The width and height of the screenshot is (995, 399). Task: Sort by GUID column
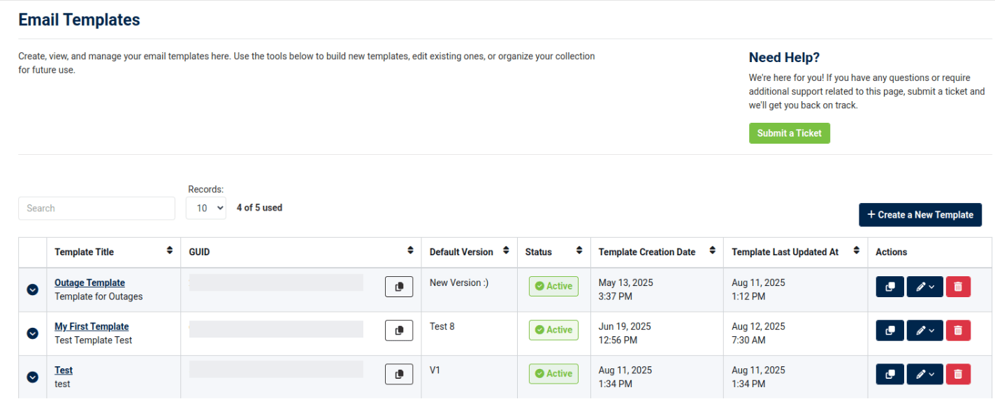410,250
